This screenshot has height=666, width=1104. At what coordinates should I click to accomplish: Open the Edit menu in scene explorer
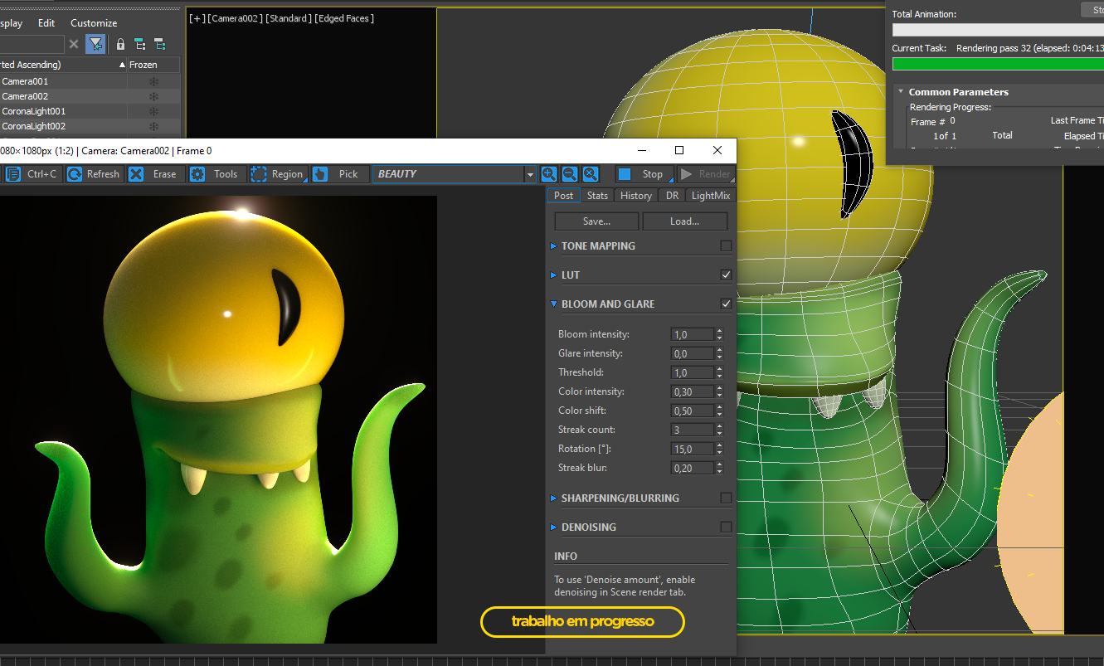coord(46,23)
